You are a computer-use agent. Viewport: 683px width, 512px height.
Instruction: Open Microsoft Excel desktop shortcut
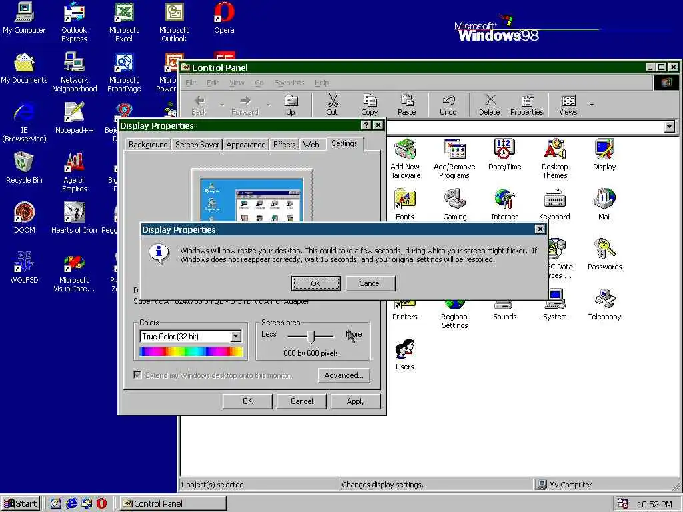point(124,22)
